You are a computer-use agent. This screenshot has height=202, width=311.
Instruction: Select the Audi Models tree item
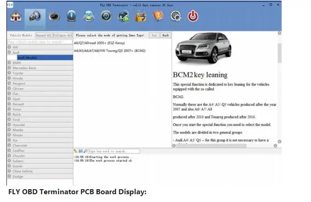[x=45, y=57]
